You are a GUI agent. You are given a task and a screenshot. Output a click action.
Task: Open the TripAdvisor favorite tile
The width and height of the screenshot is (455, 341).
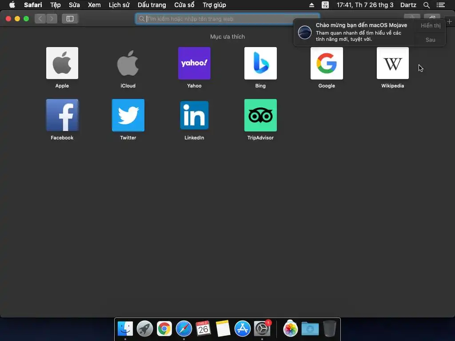point(260,115)
